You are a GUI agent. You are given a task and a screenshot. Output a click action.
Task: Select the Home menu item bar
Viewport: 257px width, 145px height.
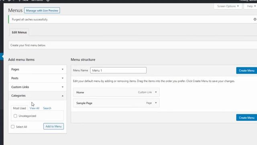click(116, 92)
